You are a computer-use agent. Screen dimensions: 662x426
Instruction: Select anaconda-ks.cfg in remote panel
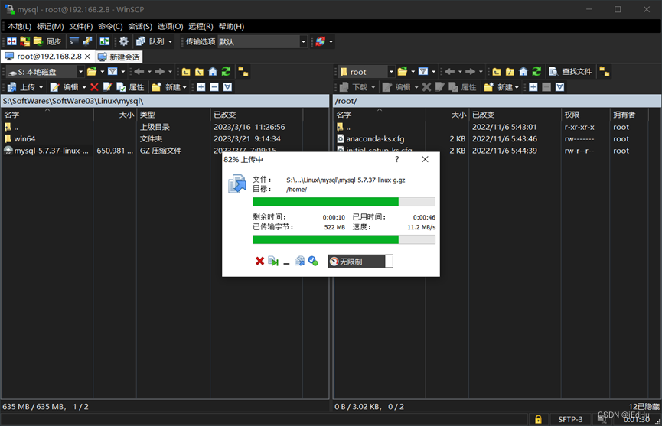375,138
